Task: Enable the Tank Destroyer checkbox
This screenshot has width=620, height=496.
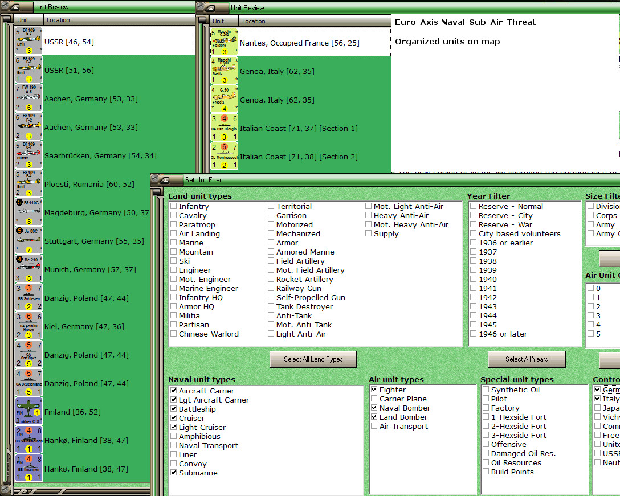Action: (271, 306)
